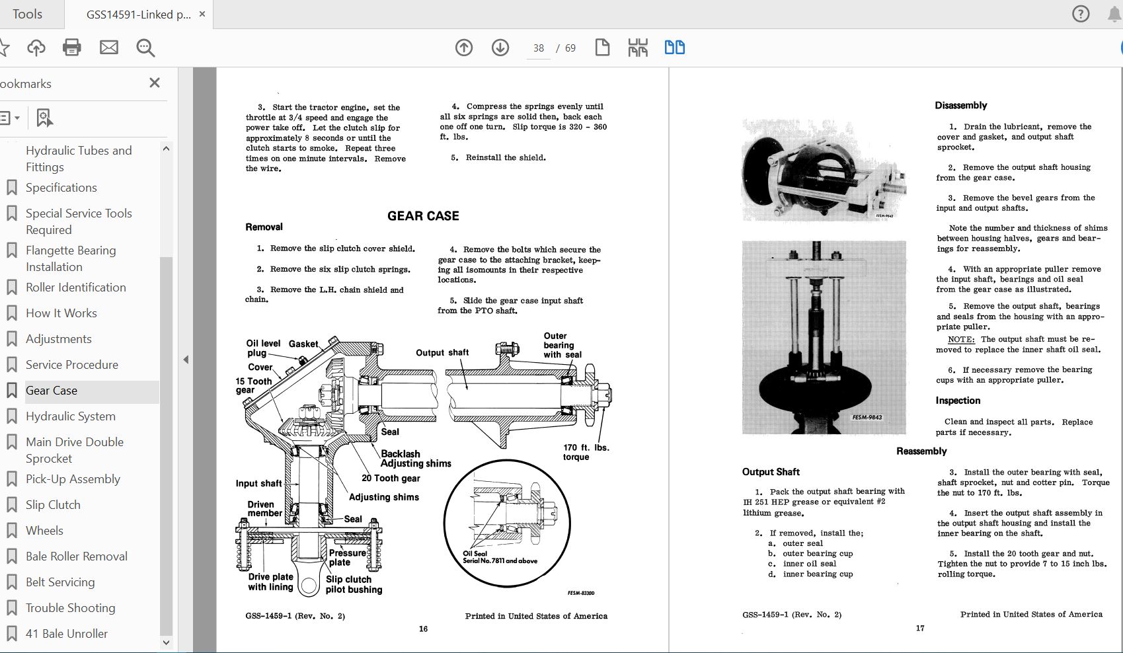Print the document using printer icon
Viewport: 1123px width, 653px height.
[72, 48]
